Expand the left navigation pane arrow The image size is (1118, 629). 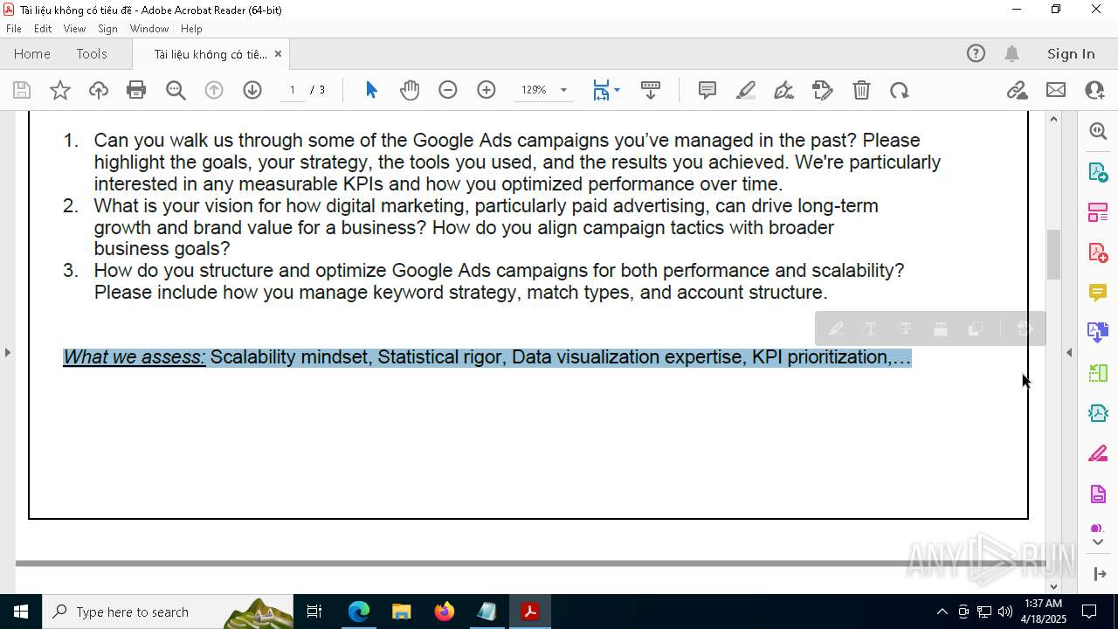coord(7,352)
